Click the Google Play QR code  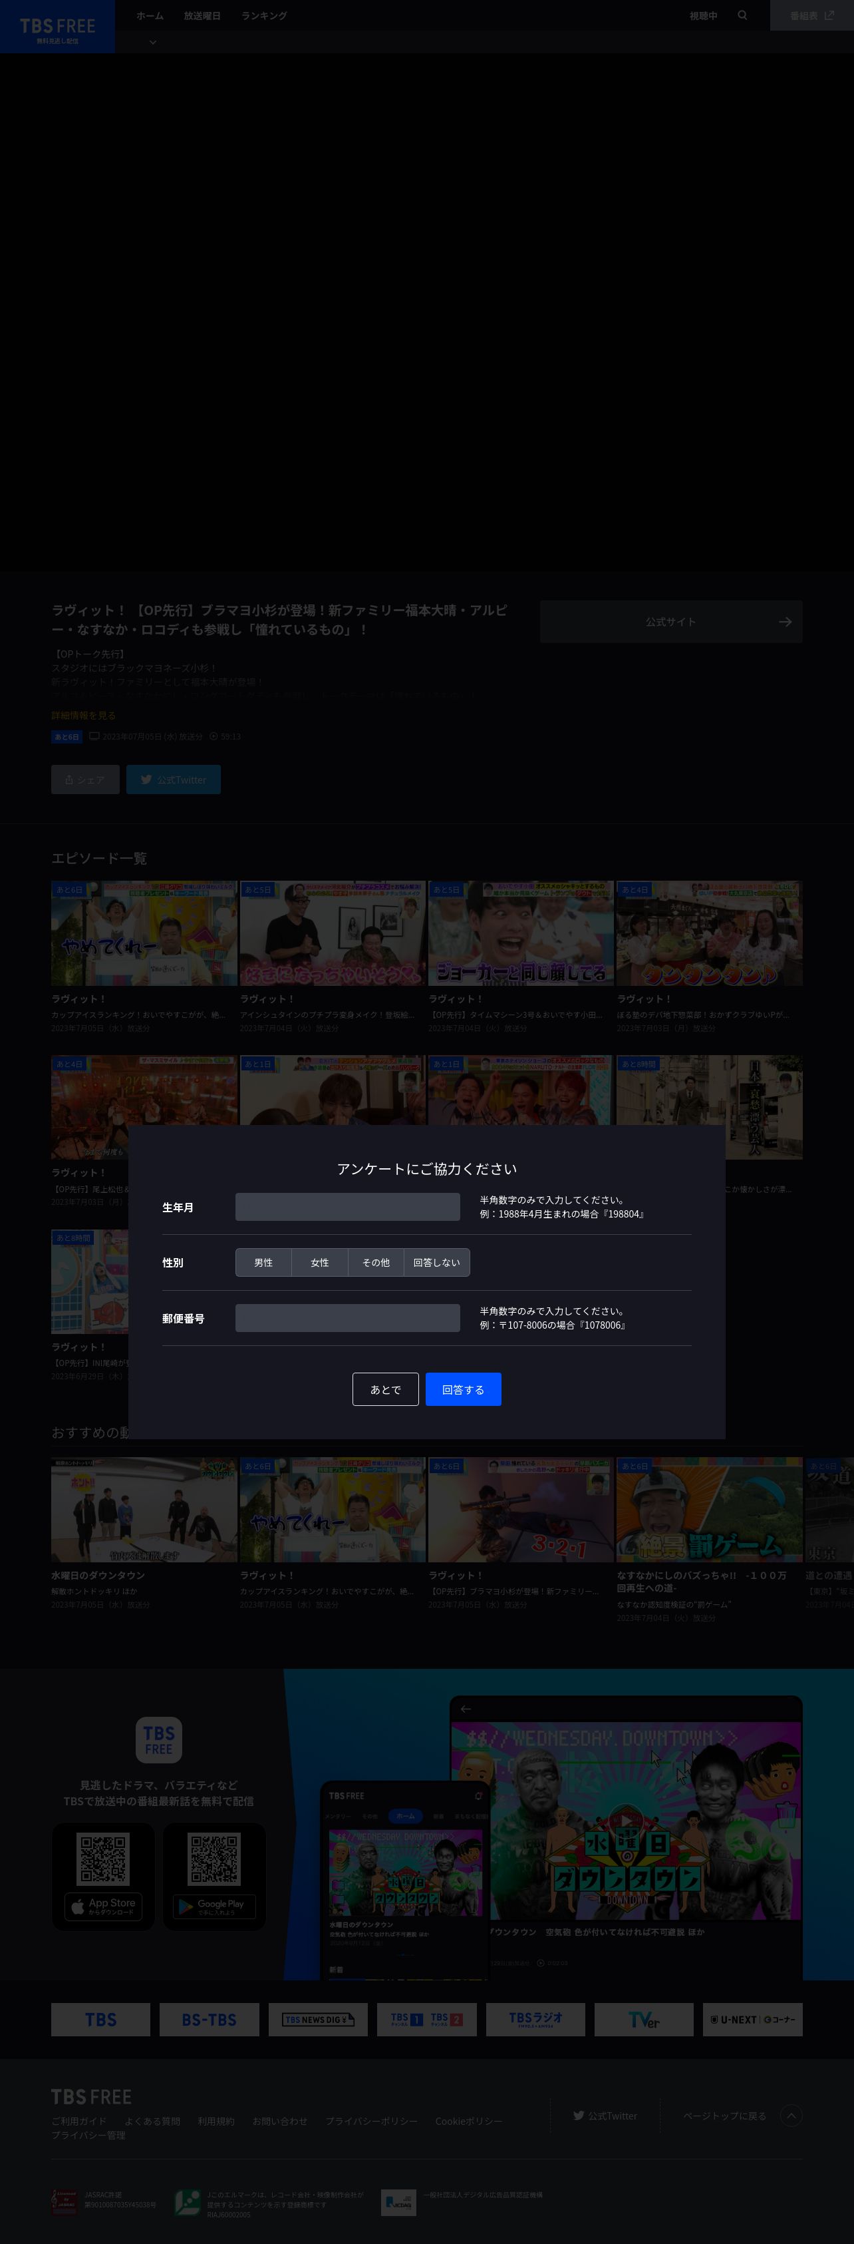pos(214,1858)
